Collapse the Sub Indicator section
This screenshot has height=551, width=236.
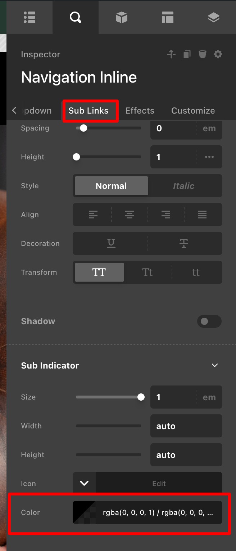coord(215,365)
